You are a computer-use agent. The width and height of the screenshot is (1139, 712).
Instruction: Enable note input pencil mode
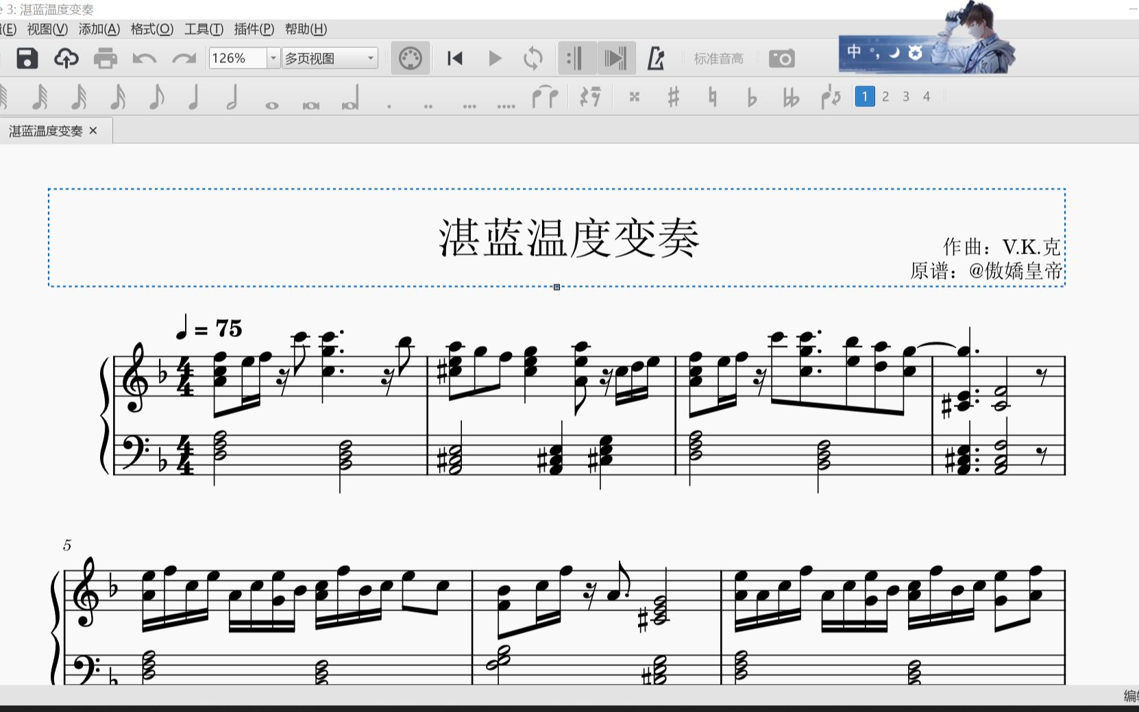pos(656,58)
